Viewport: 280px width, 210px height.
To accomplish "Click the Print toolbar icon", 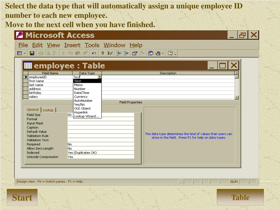I will (41, 53).
